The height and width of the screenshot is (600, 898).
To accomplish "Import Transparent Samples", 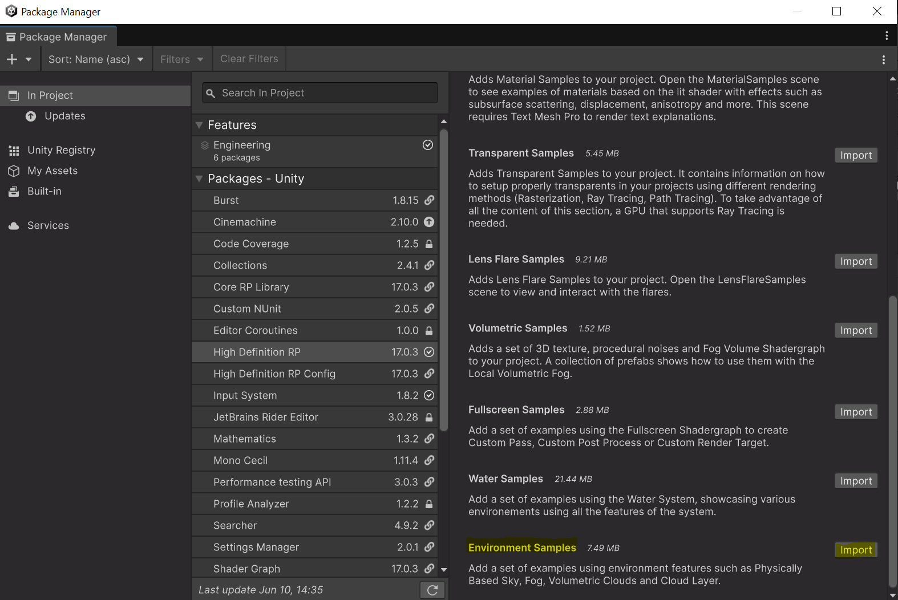I will 856,155.
